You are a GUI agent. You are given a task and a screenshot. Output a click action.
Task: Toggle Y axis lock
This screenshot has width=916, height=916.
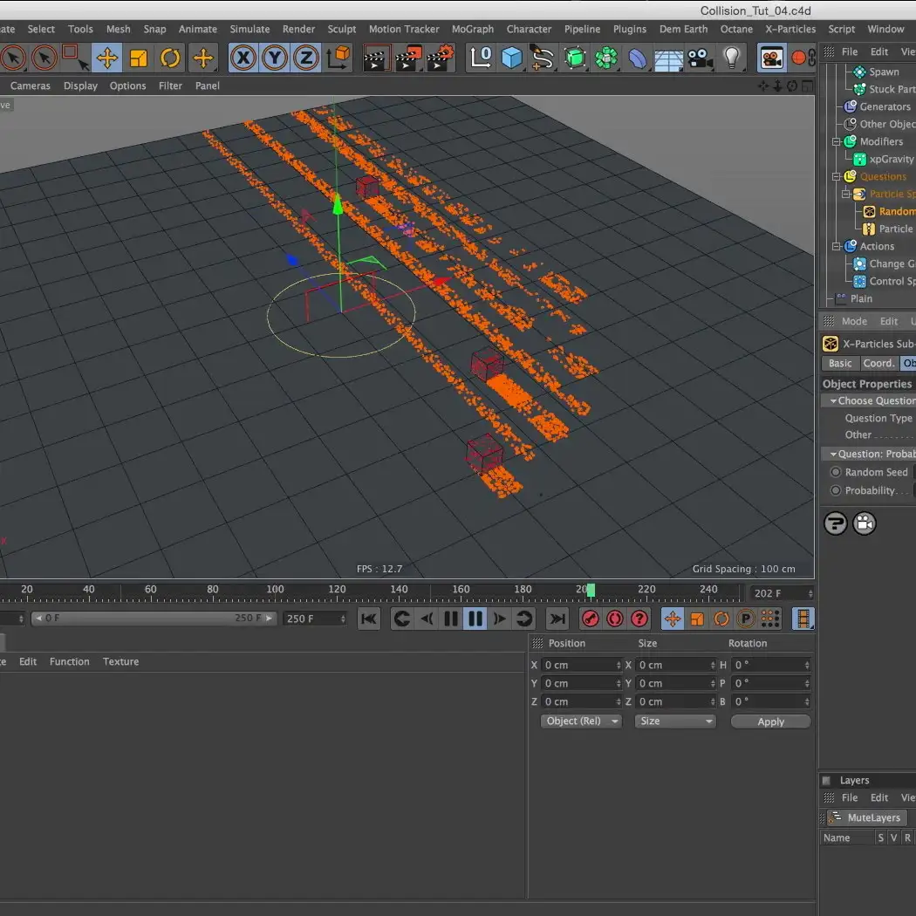coord(275,58)
